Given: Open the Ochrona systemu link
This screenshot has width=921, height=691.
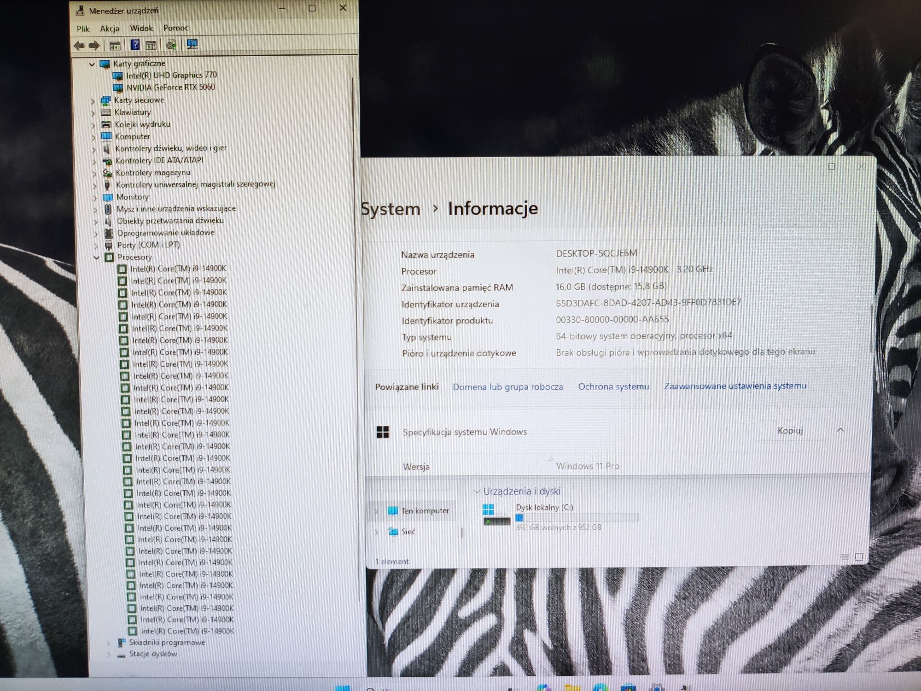Looking at the screenshot, I should tap(613, 386).
